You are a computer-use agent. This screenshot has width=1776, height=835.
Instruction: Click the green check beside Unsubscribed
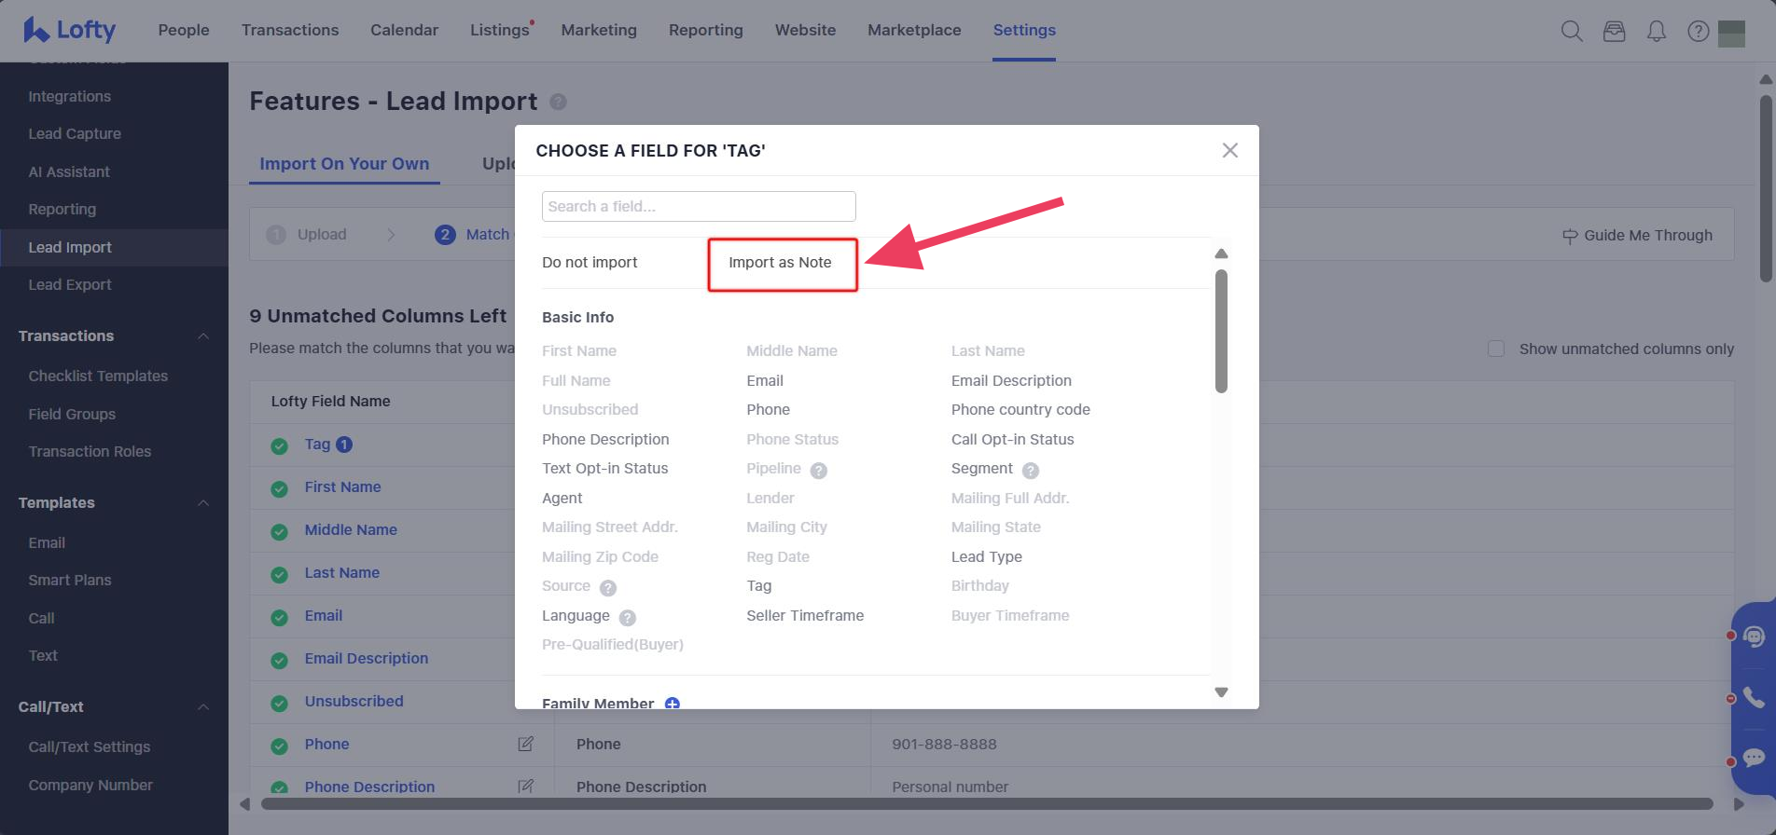(x=279, y=704)
